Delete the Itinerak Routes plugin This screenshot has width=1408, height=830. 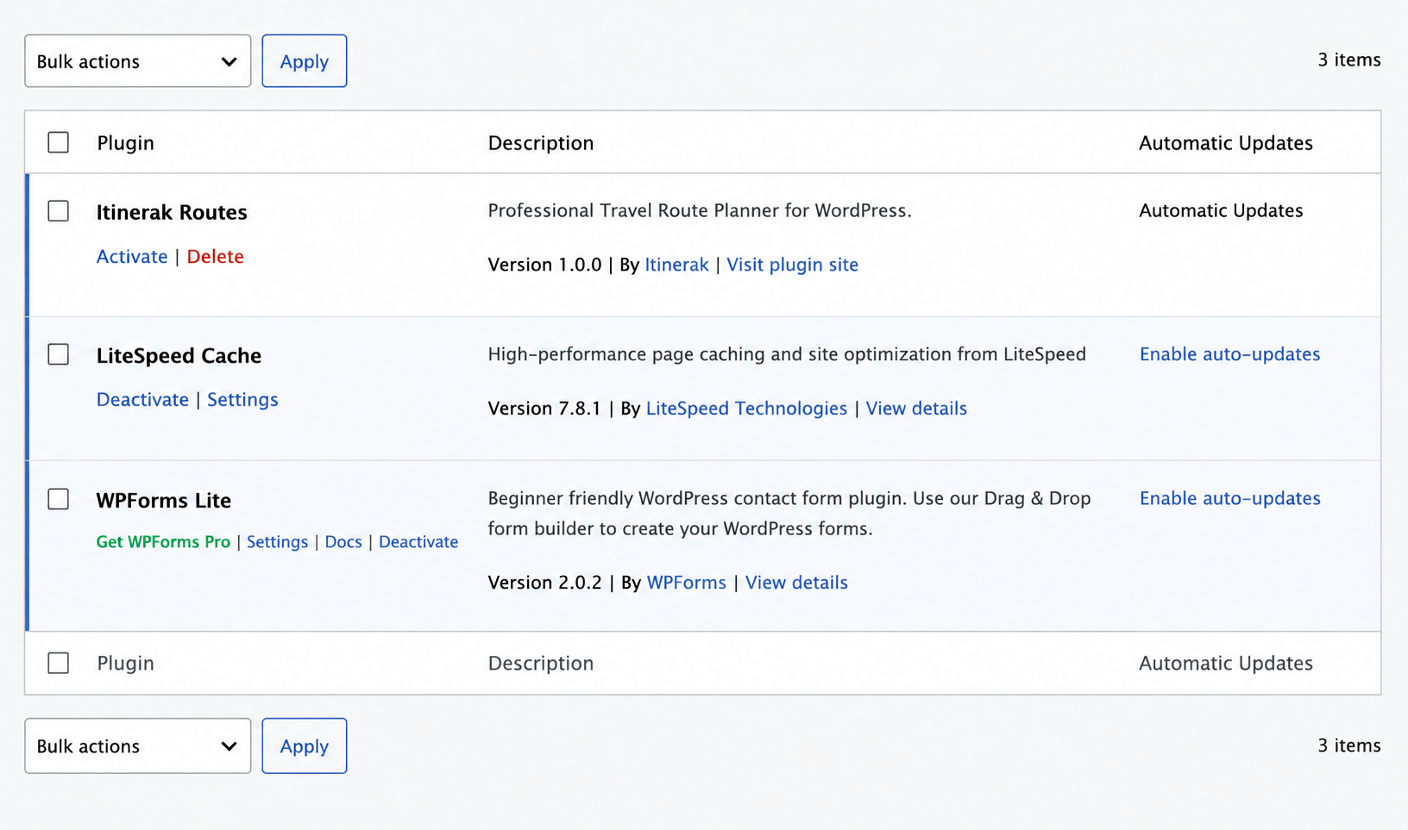[x=215, y=257]
